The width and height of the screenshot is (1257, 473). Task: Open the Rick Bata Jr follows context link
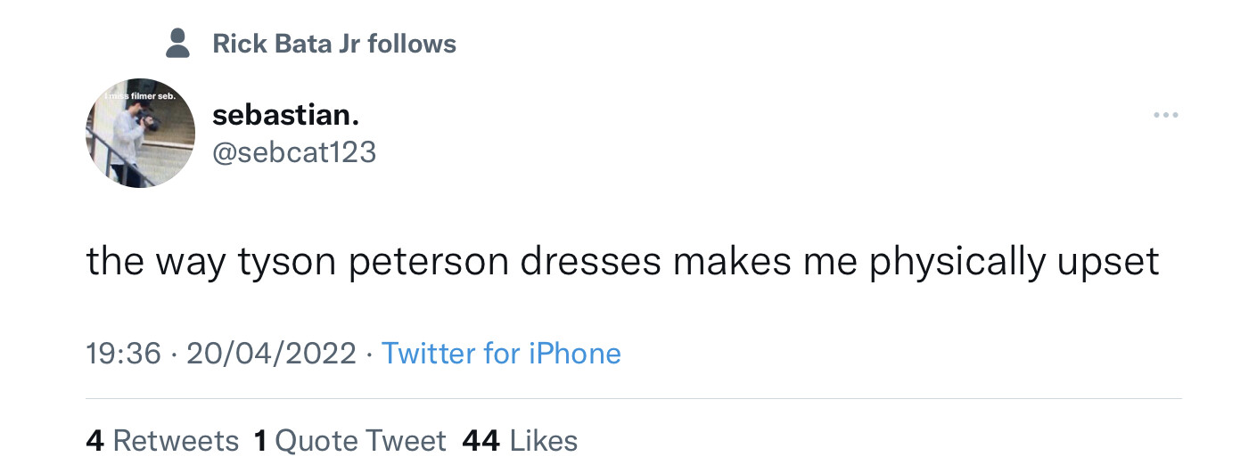[x=334, y=44]
